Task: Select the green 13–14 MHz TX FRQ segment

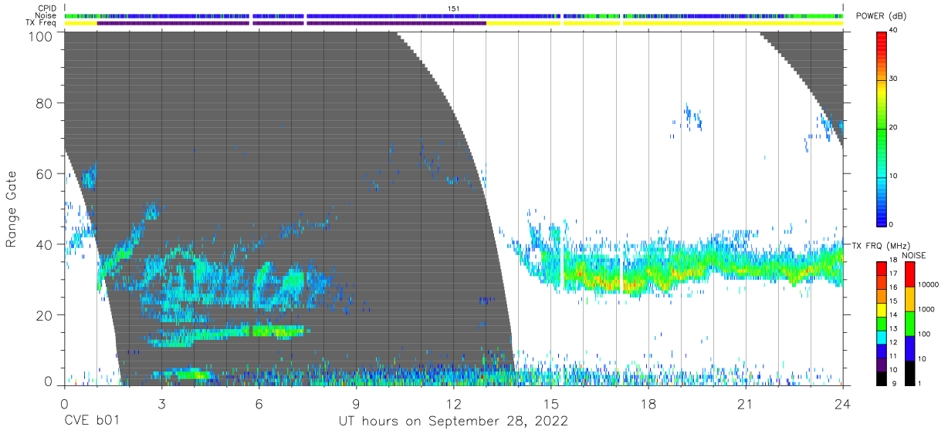Action: click(881, 323)
